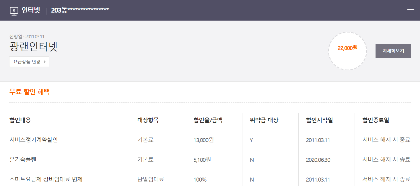The height and width of the screenshot is (195, 420).
Task: Open 요금상품 변경 button
Action: [x=29, y=61]
